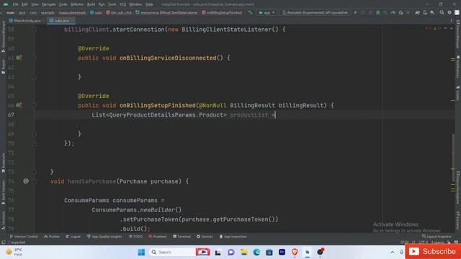Open the Tools menu
The height and width of the screenshot is (259, 461).
click(112, 4)
